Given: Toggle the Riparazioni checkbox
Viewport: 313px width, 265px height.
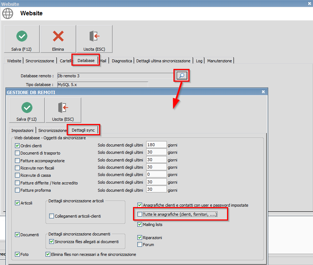Looking at the screenshot, I should tap(140, 238).
